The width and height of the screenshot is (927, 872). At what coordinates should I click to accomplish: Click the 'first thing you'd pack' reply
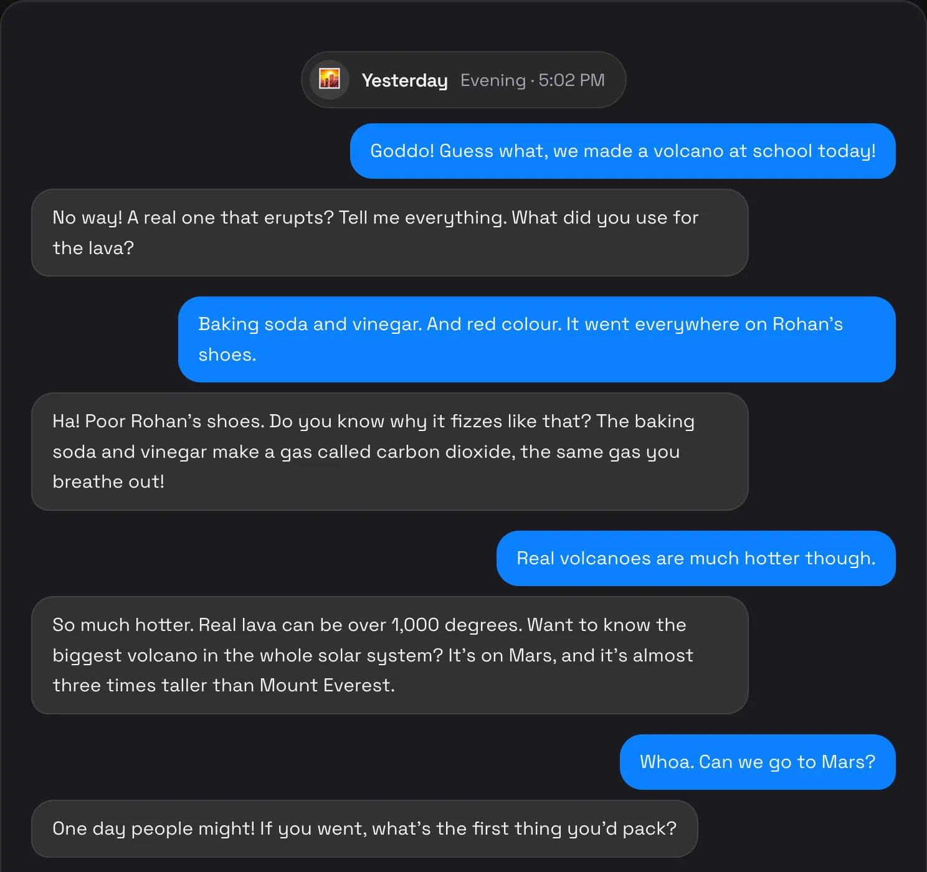[x=364, y=828]
